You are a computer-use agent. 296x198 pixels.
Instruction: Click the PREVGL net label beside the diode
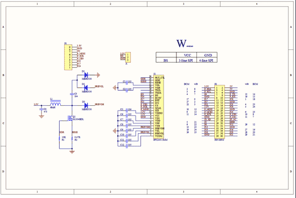pos(100,86)
